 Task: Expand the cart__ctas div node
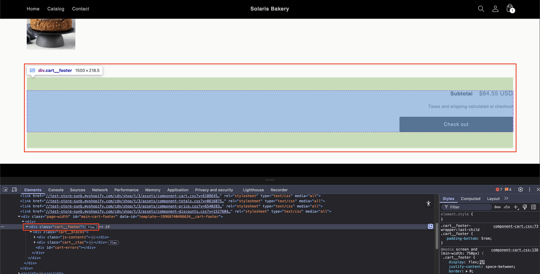point(34,242)
